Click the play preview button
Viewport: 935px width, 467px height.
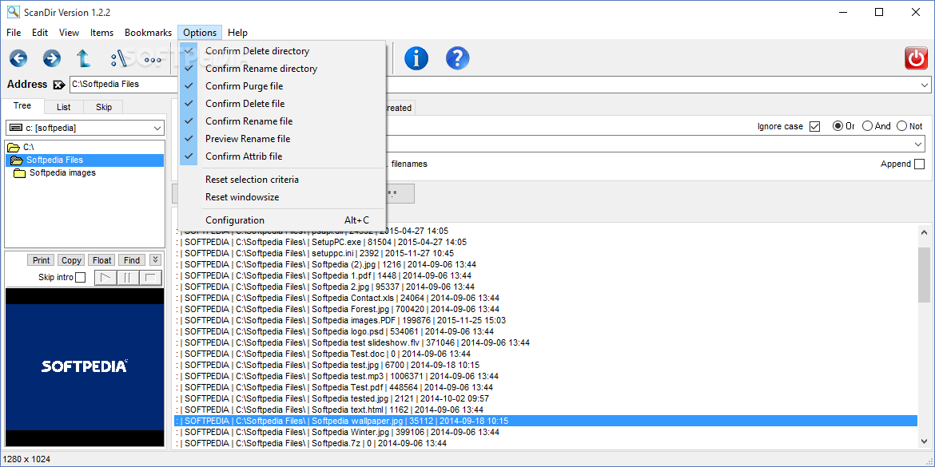pos(105,278)
